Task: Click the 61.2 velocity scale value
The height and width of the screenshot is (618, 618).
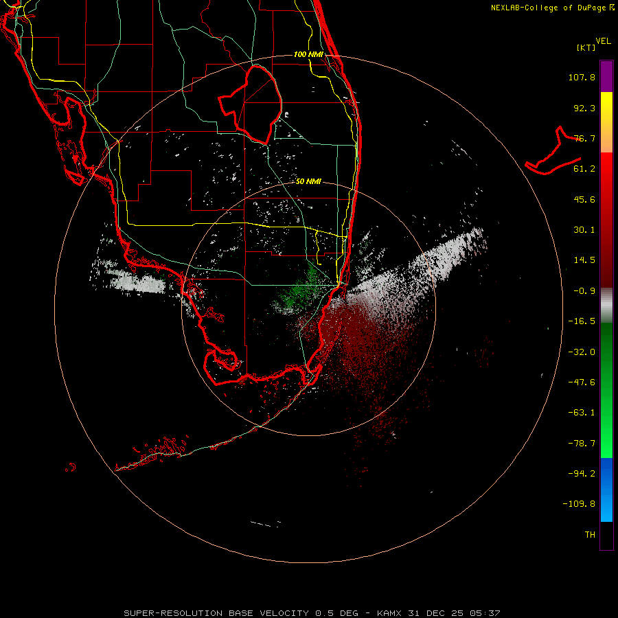Action: [x=584, y=169]
